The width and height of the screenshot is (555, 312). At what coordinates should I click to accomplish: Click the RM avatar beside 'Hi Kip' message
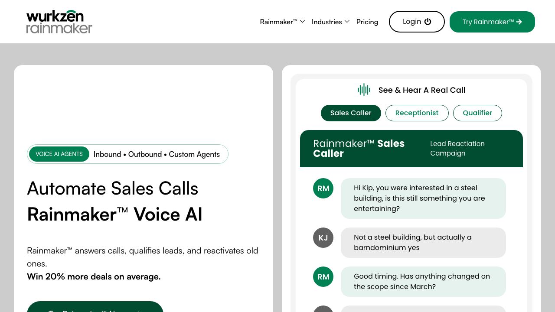[x=323, y=188]
